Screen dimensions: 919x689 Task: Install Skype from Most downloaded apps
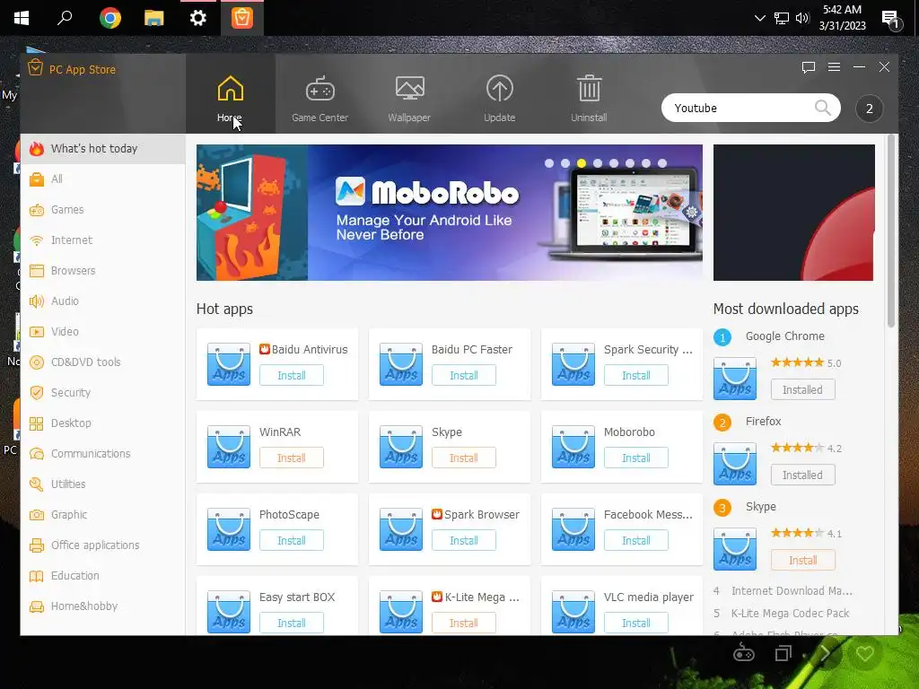pos(802,561)
